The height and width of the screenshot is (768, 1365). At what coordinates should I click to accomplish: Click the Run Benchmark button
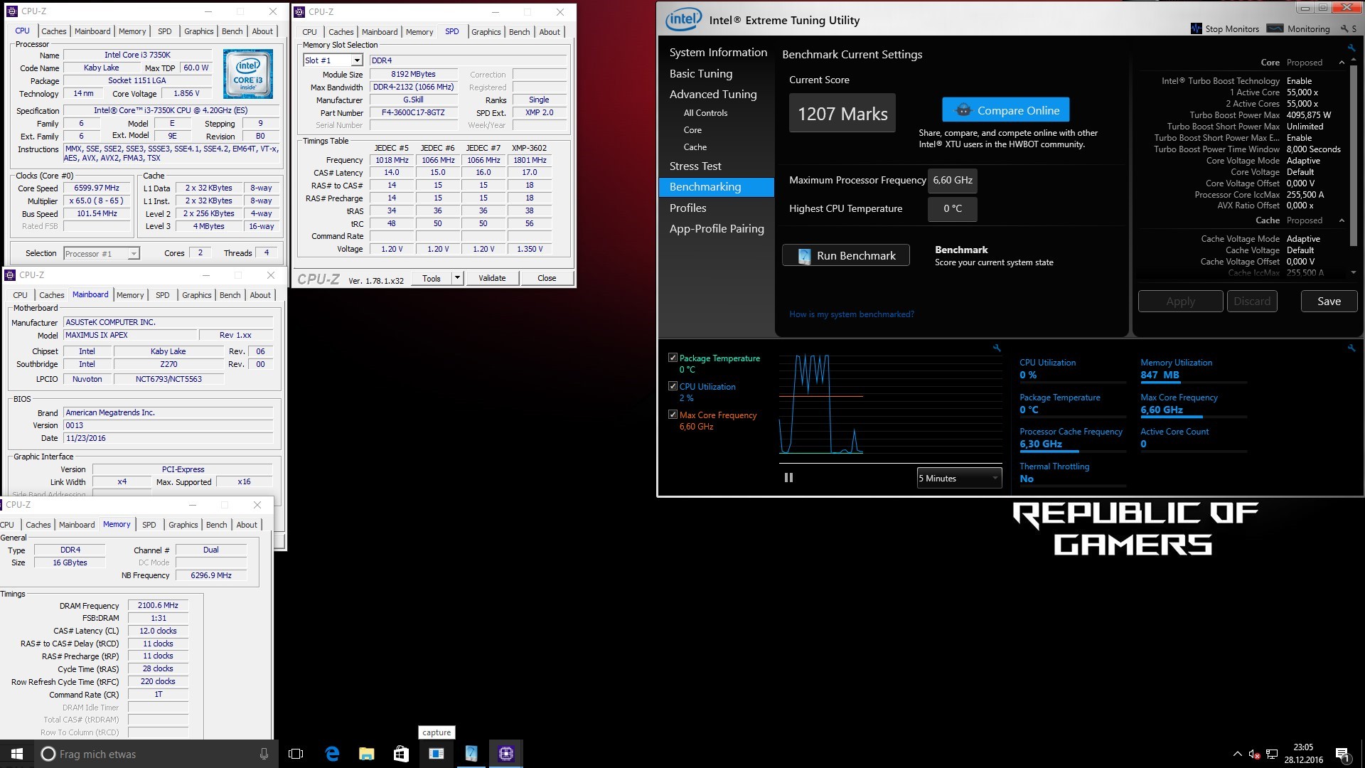point(846,256)
